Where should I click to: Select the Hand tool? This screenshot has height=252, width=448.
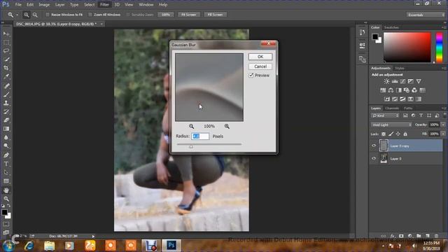point(6,190)
